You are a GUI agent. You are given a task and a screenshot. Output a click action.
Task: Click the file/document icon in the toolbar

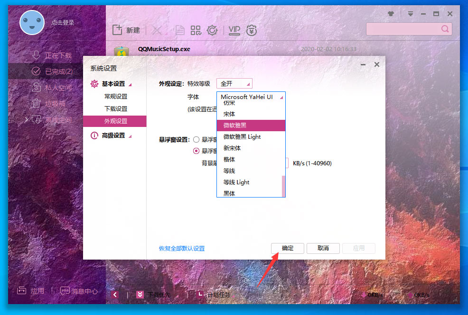pyautogui.click(x=179, y=30)
